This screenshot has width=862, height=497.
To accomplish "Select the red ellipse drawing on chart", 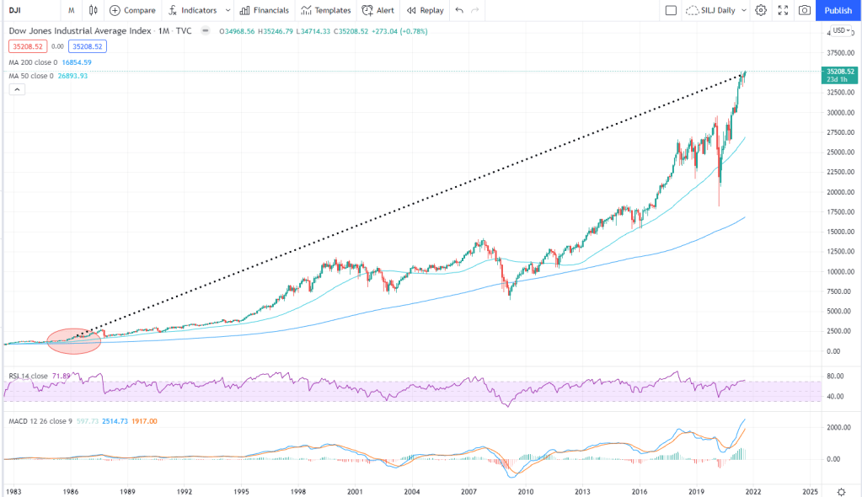I will click(74, 341).
